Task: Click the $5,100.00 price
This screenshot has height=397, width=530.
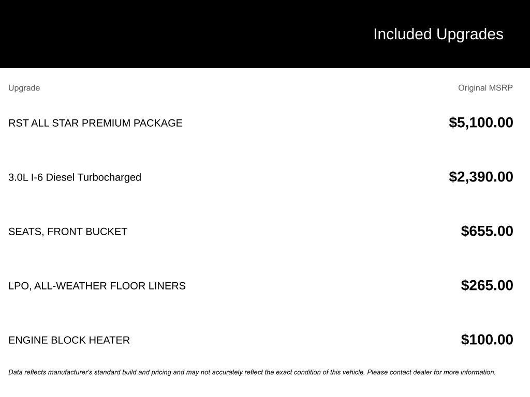Action: pos(481,123)
